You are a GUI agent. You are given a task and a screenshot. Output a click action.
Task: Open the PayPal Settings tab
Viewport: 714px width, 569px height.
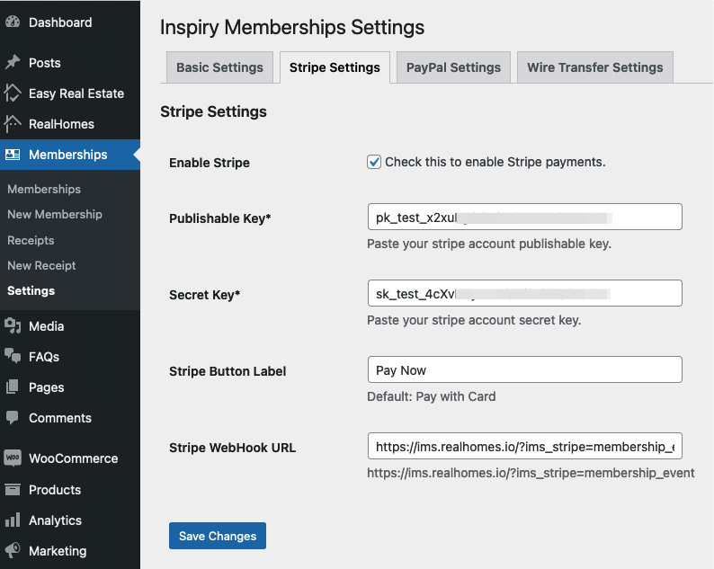pos(453,67)
